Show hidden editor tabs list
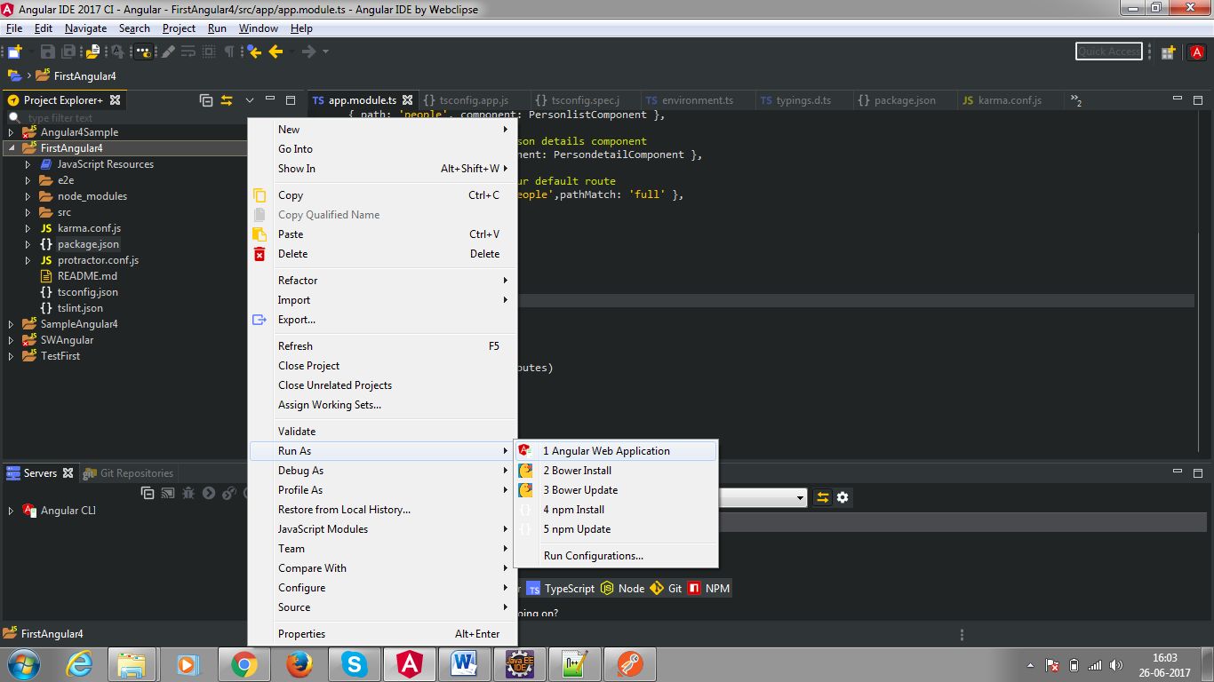The image size is (1214, 682). click(x=1075, y=100)
